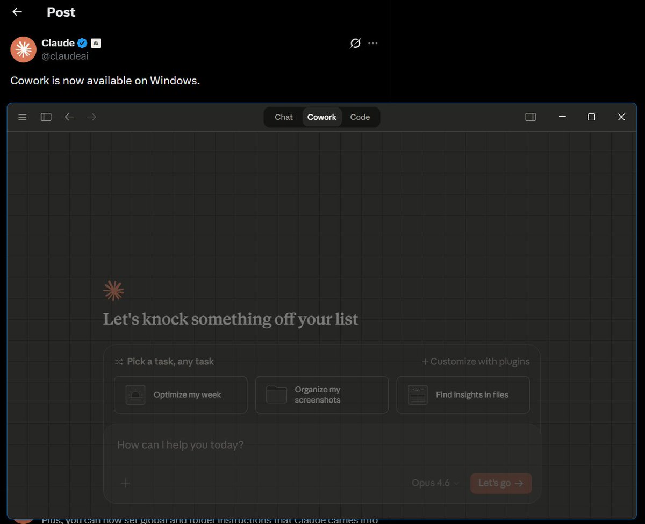
Task: Open the Opus 4.6 model dropdown
Action: [x=435, y=483]
